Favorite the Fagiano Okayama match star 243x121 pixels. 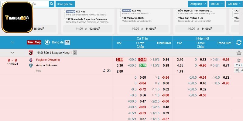coord(239,60)
